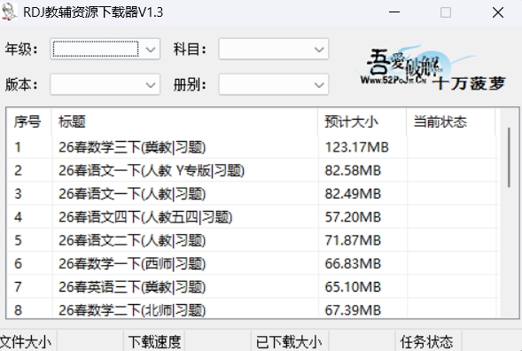Click 任务状态 status bar entry
Viewport: 522px width, 351px height.
tap(427, 342)
